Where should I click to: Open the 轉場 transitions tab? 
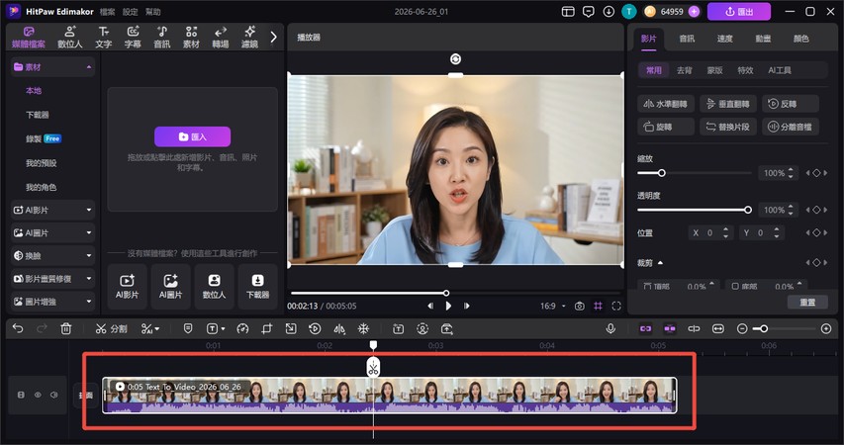click(x=220, y=38)
